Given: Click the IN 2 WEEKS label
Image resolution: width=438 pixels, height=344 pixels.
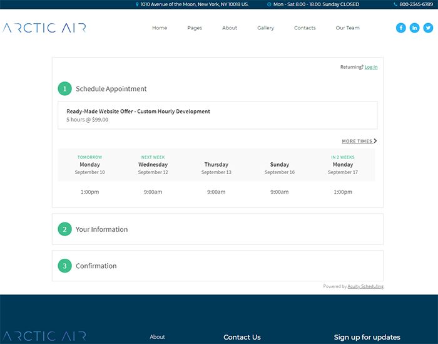Looking at the screenshot, I should tap(343, 157).
